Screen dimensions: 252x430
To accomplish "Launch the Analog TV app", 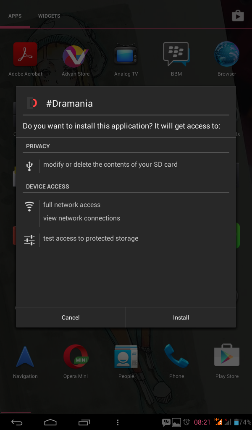I will pos(126,56).
